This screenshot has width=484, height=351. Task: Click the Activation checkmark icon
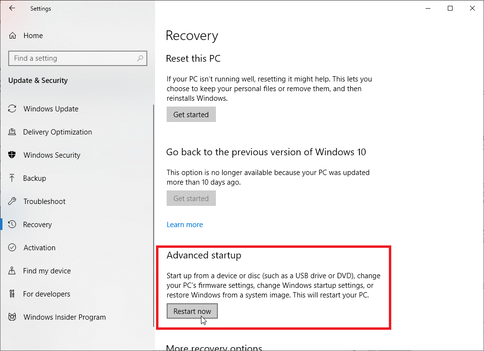(x=13, y=248)
